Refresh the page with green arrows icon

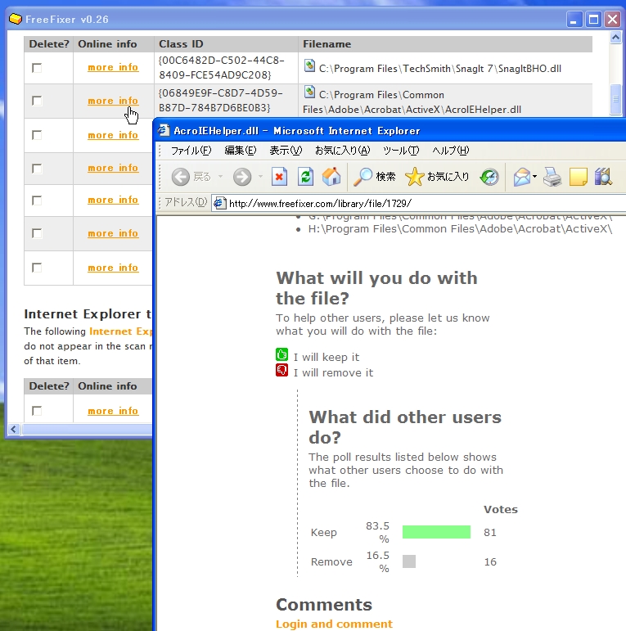point(306,177)
